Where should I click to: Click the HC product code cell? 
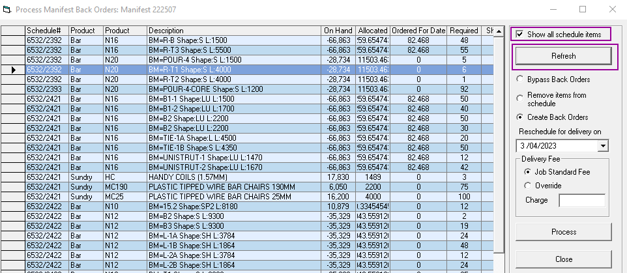[x=125, y=177]
